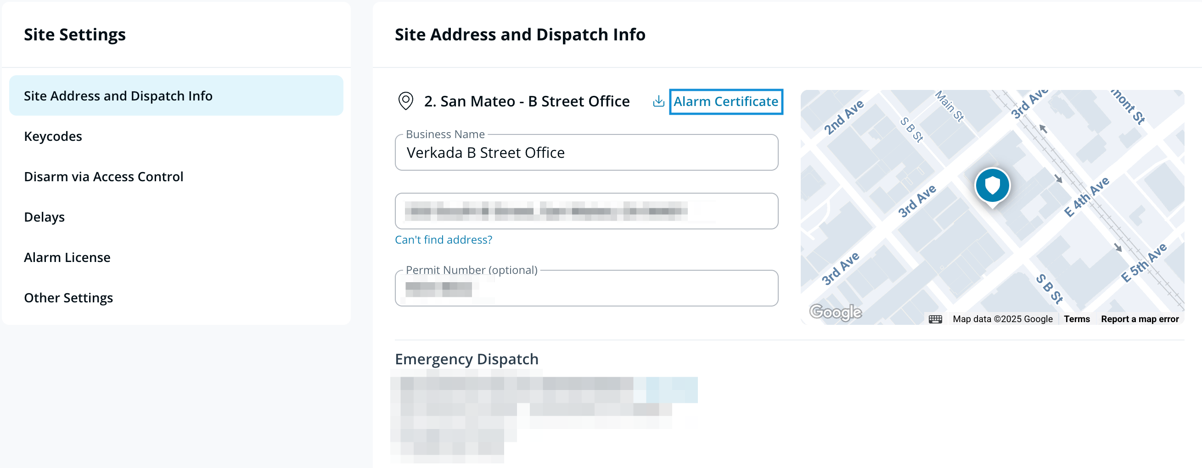Click the shield marker on the map
1202x468 pixels.
pos(992,185)
